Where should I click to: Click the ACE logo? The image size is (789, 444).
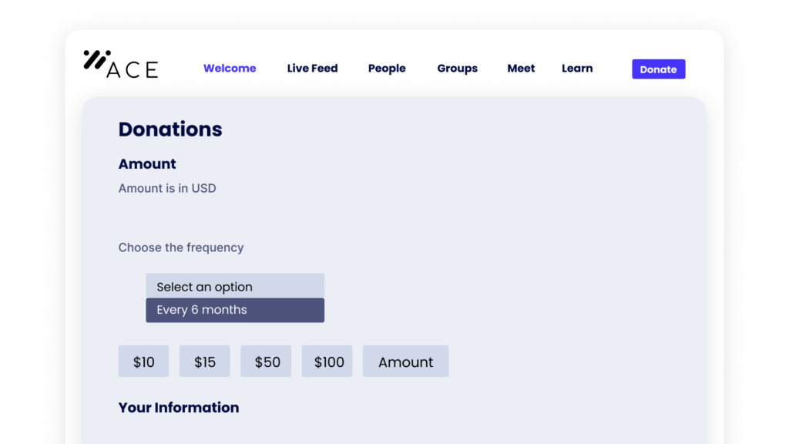coord(120,65)
